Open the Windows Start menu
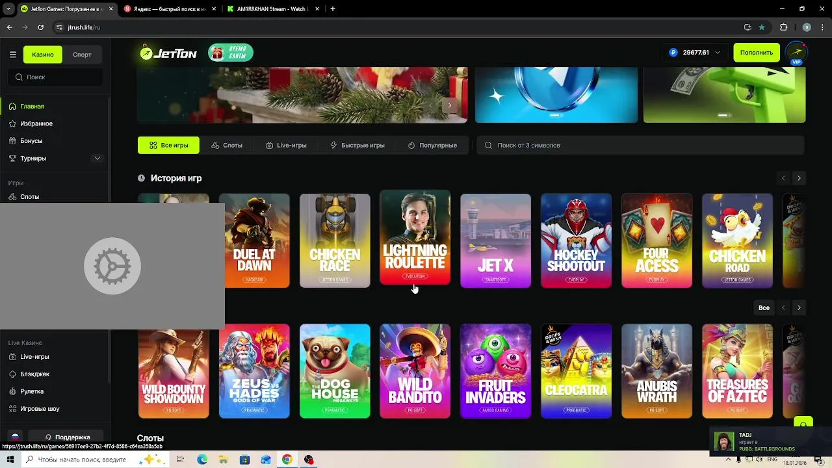This screenshot has width=832, height=468. (x=10, y=460)
